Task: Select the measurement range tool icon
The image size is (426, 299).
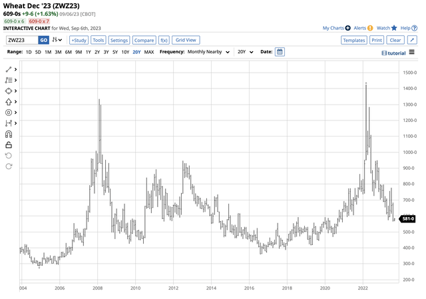Action: click(x=9, y=123)
